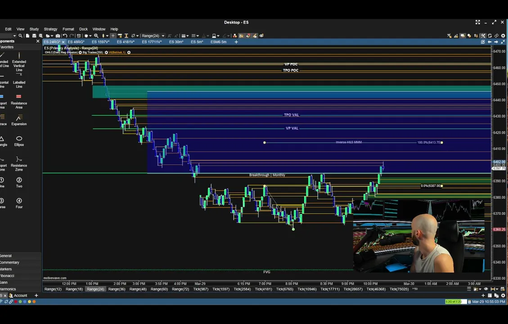
Task: Select the Two marker tool
Action: 19,182
